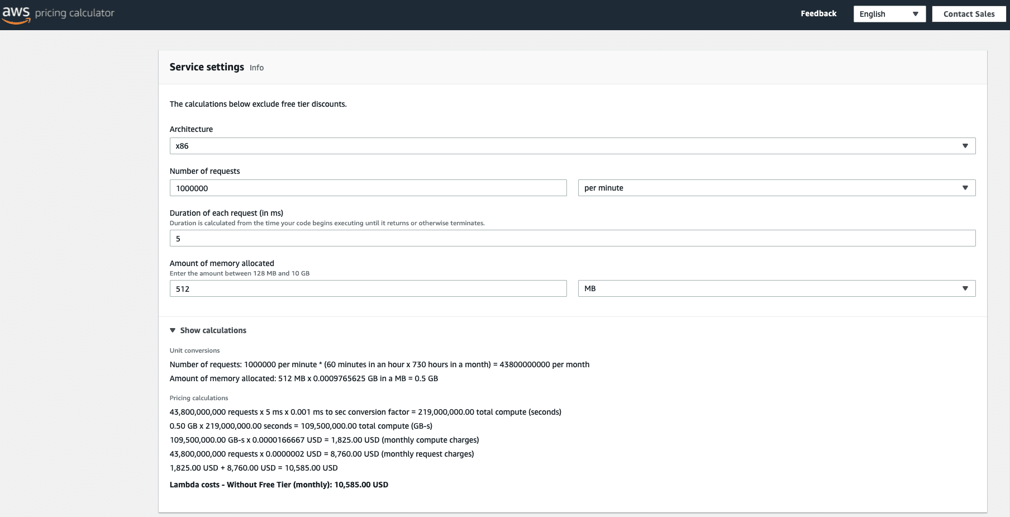Select the 'monthly compute charges' line
This screenshot has width=1010, height=517.
coord(325,440)
